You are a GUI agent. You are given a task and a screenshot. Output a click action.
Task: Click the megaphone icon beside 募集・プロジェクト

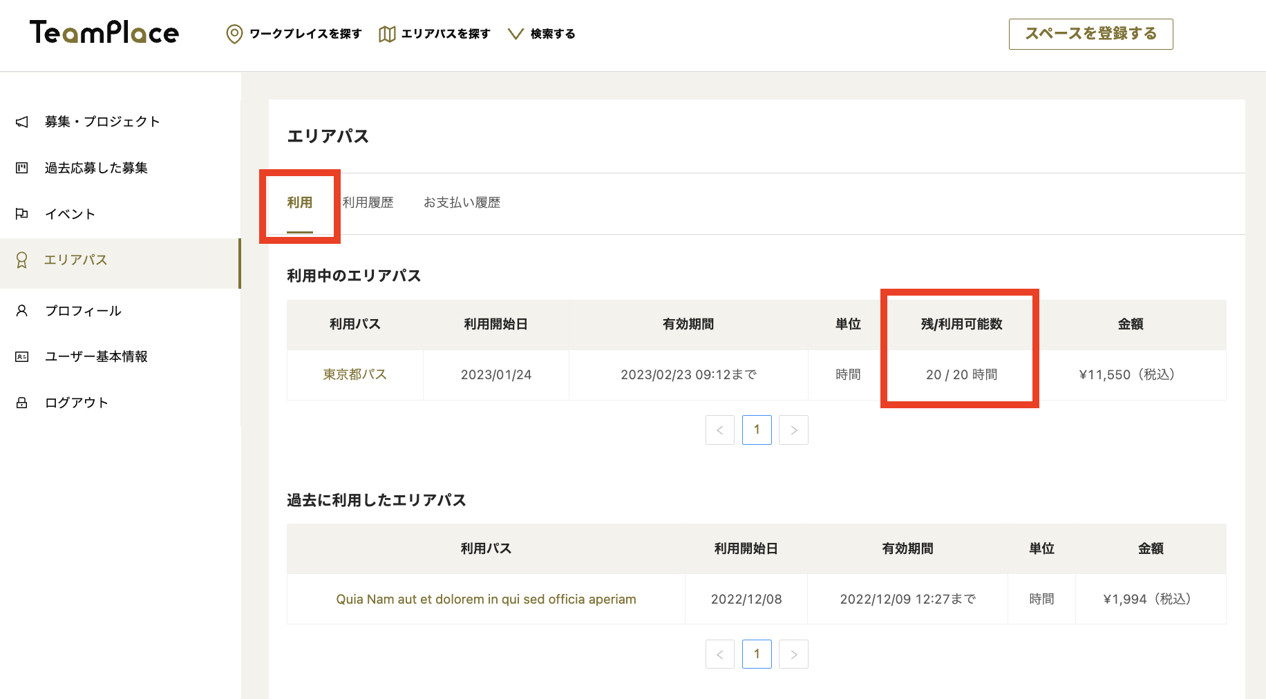(21, 122)
